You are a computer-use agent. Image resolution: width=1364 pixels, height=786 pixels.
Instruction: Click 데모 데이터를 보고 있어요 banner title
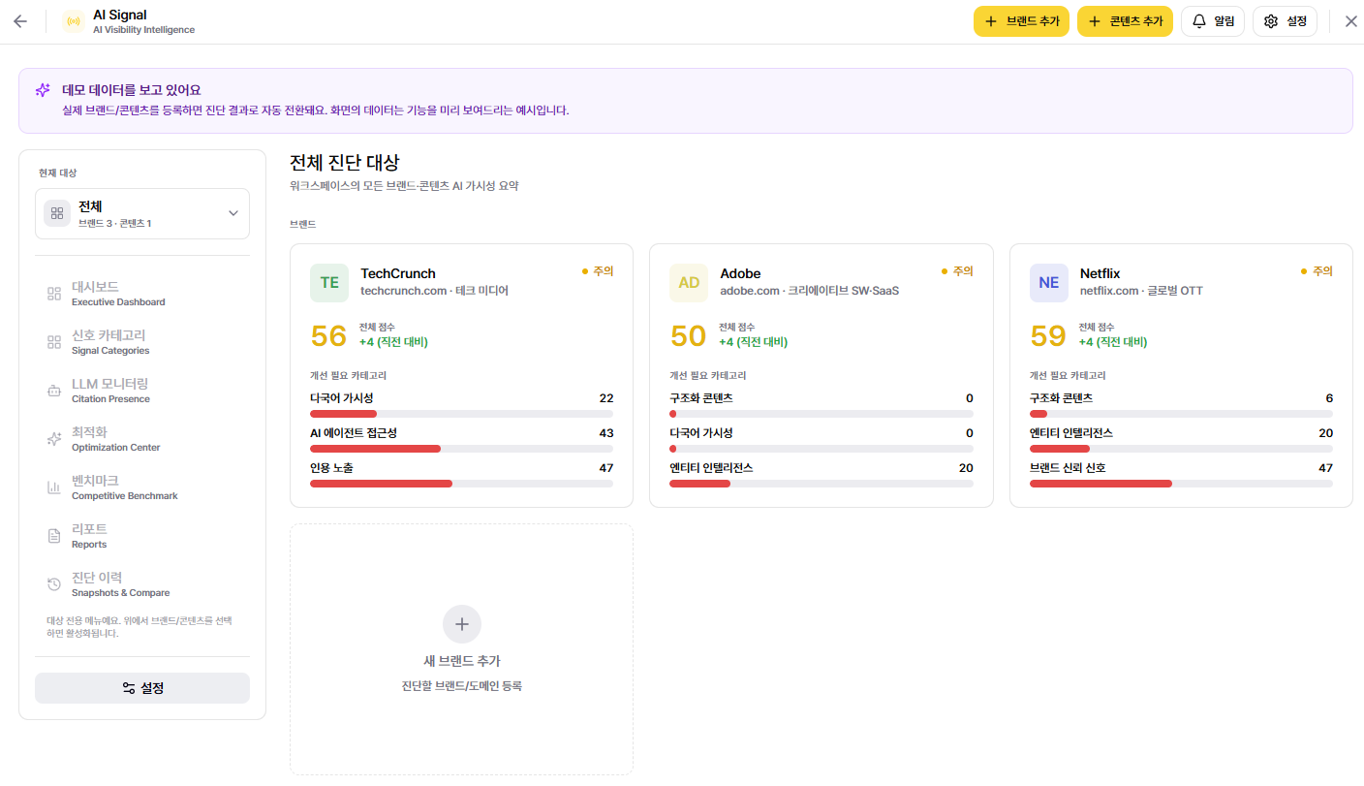[132, 90]
